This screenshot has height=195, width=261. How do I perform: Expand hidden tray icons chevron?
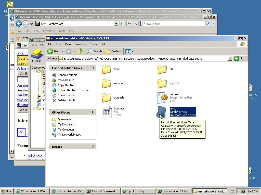point(238,191)
